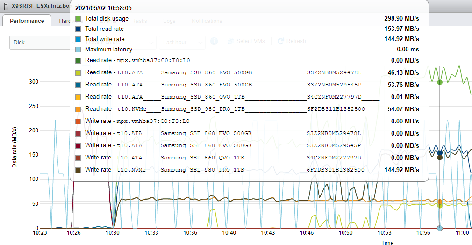Click the Select VMs icon

point(231,41)
